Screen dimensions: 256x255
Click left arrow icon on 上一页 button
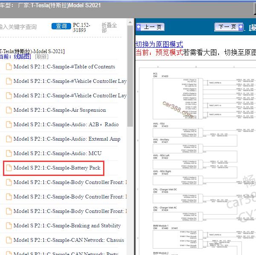pos(138,27)
